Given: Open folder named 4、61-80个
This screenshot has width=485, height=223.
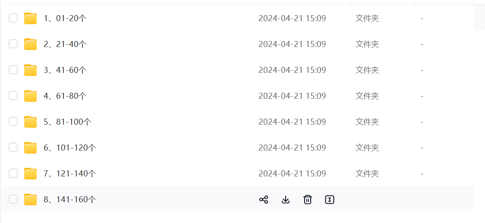Looking at the screenshot, I should coord(65,96).
